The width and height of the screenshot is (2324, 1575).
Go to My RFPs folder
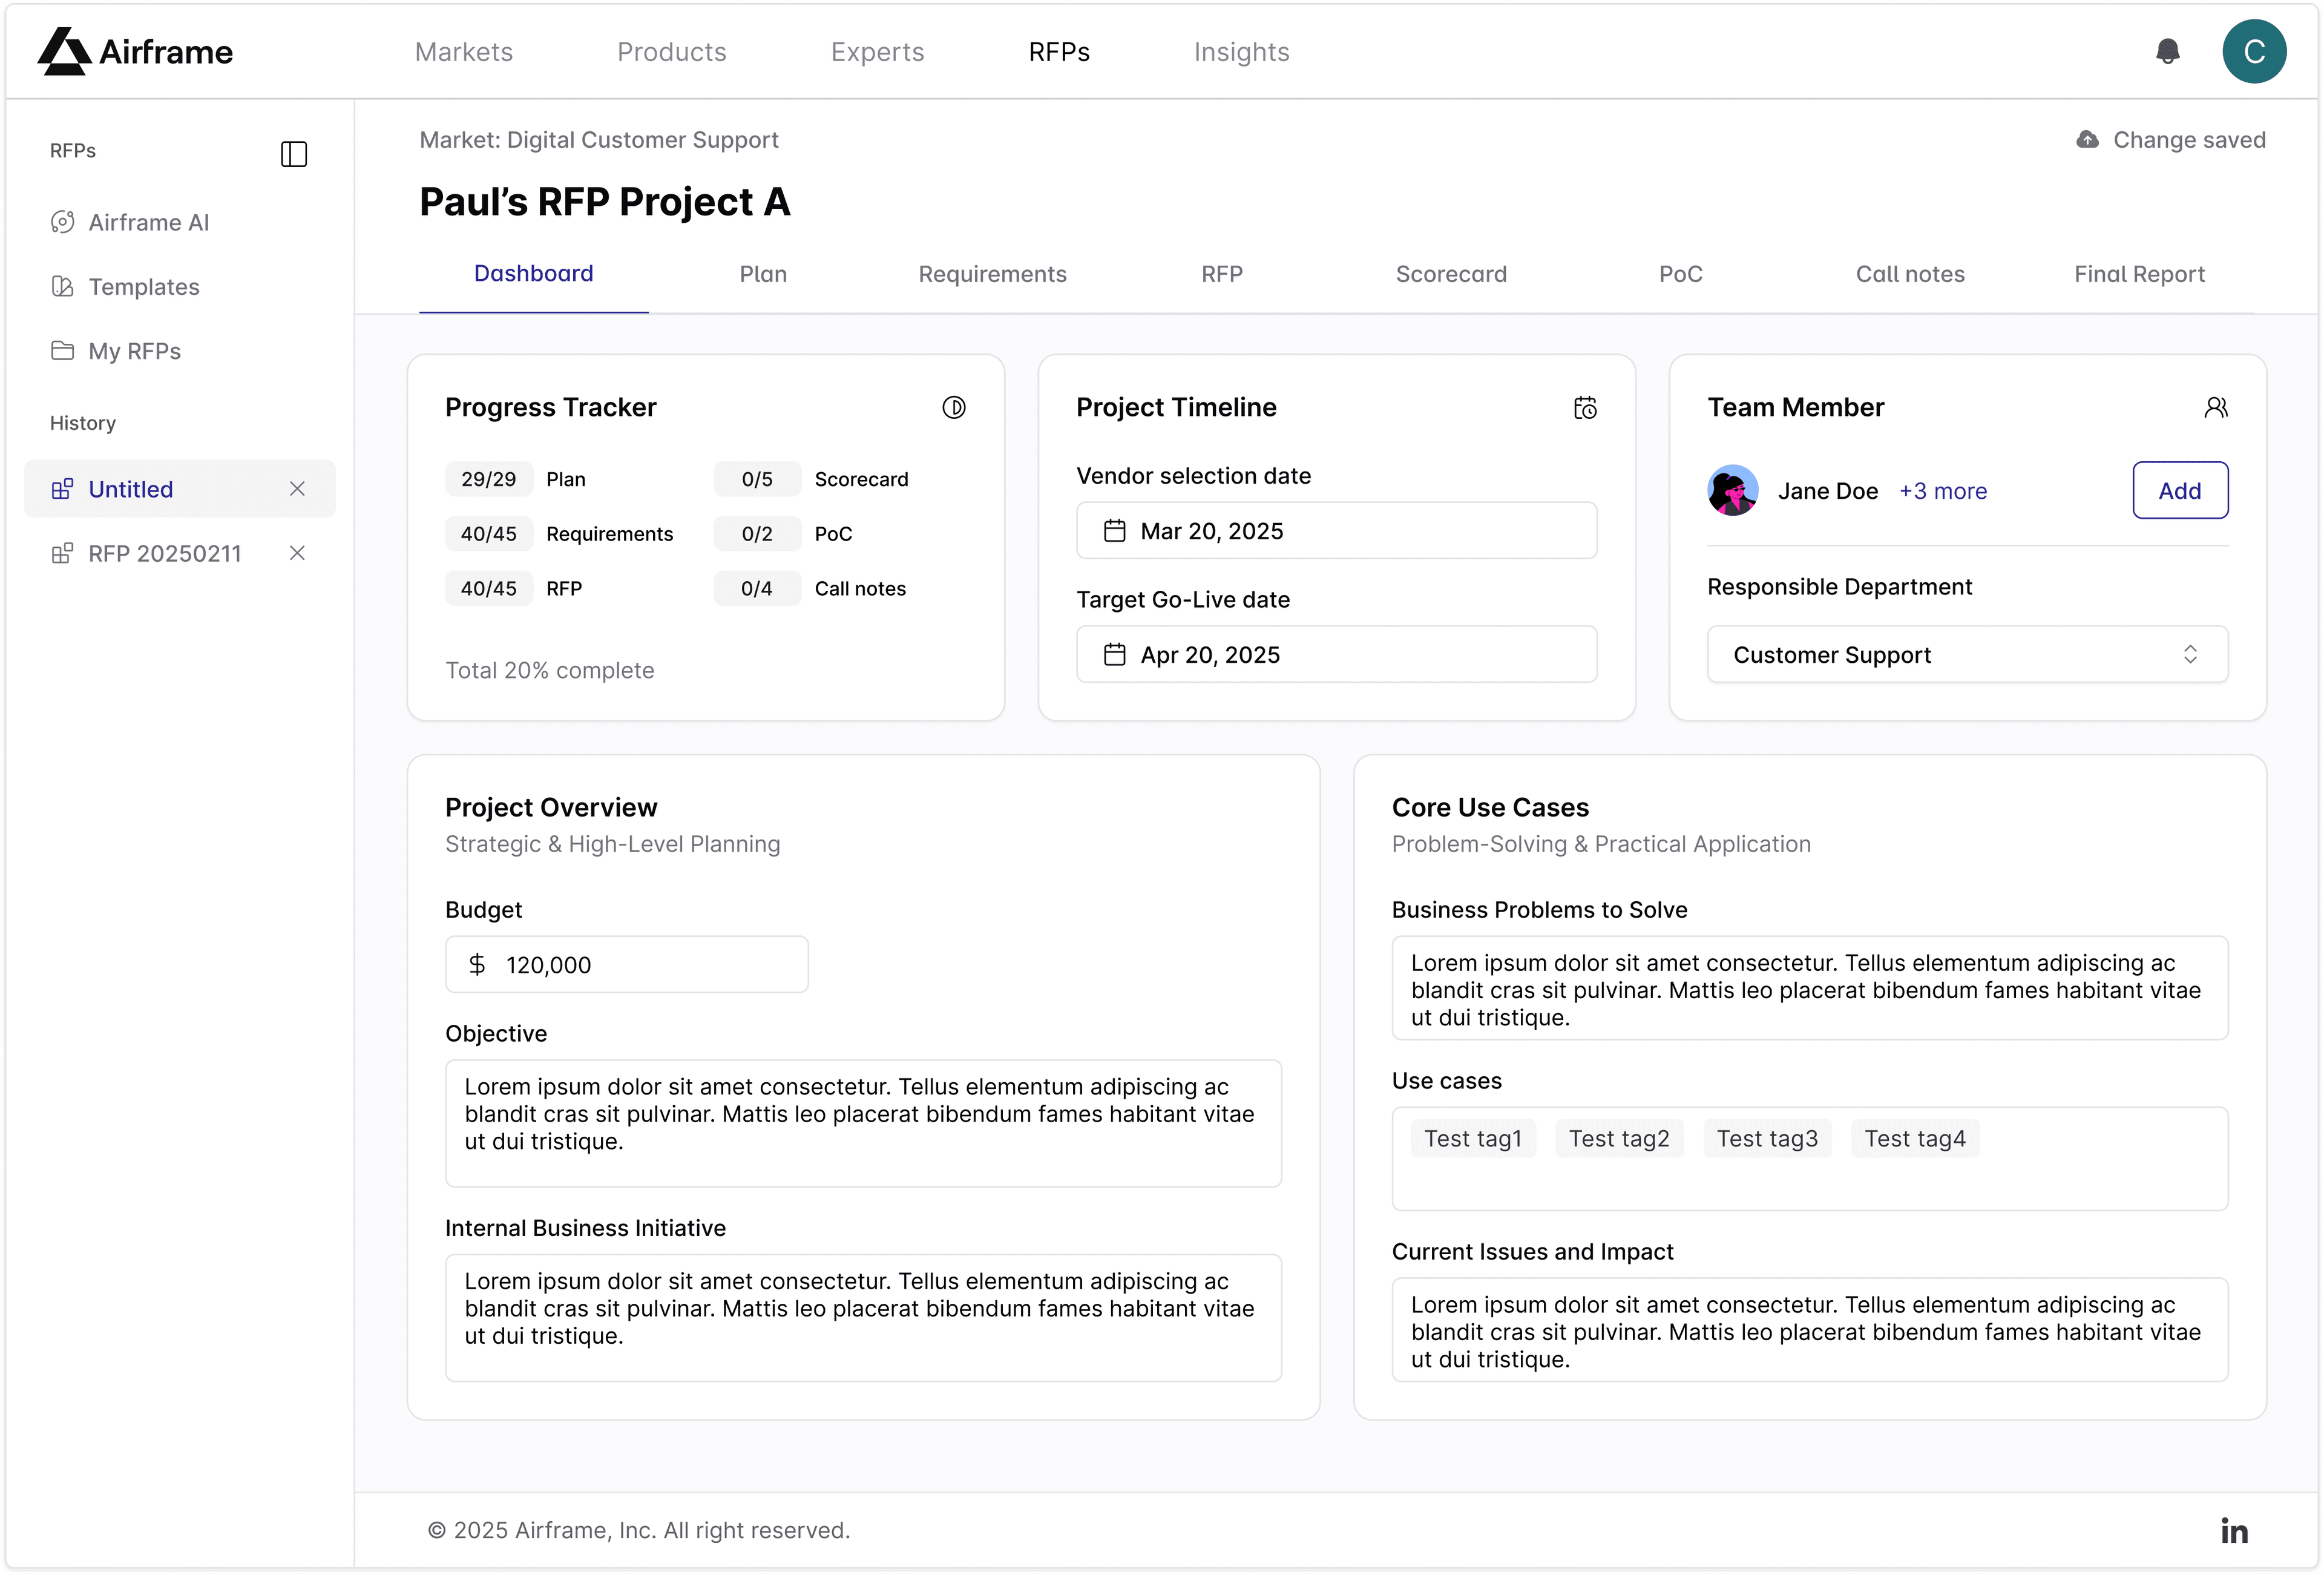(x=116, y=351)
